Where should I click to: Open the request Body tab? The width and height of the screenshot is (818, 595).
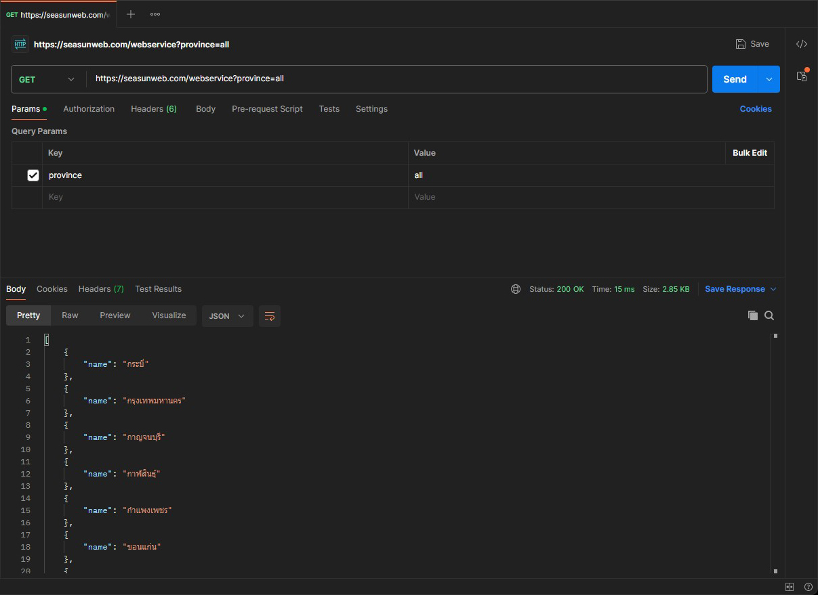point(205,109)
